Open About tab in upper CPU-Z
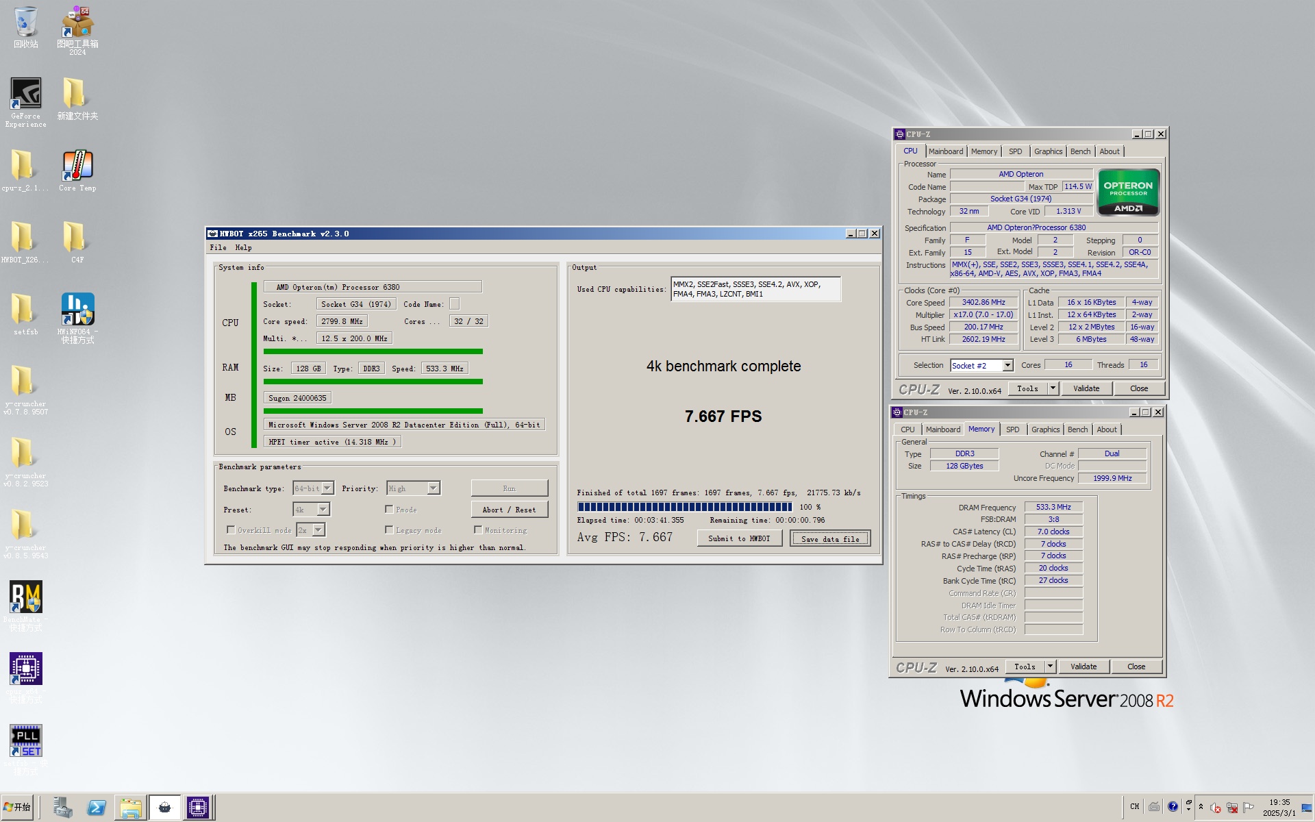 tap(1110, 151)
